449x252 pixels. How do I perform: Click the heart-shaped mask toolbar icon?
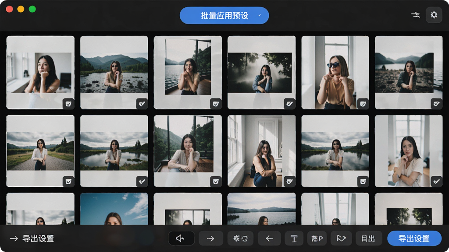point(341,238)
